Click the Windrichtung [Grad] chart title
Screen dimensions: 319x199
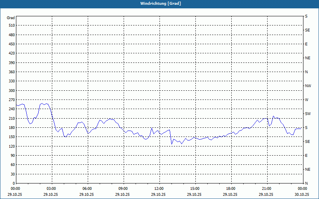(160, 4)
